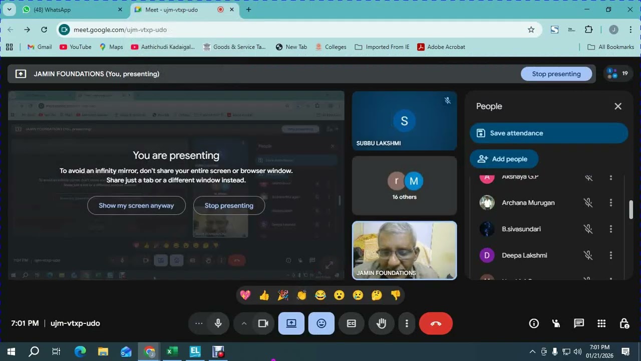The width and height of the screenshot is (641, 361).
Task: Send the sparkling heart reaction
Action: (x=245, y=295)
